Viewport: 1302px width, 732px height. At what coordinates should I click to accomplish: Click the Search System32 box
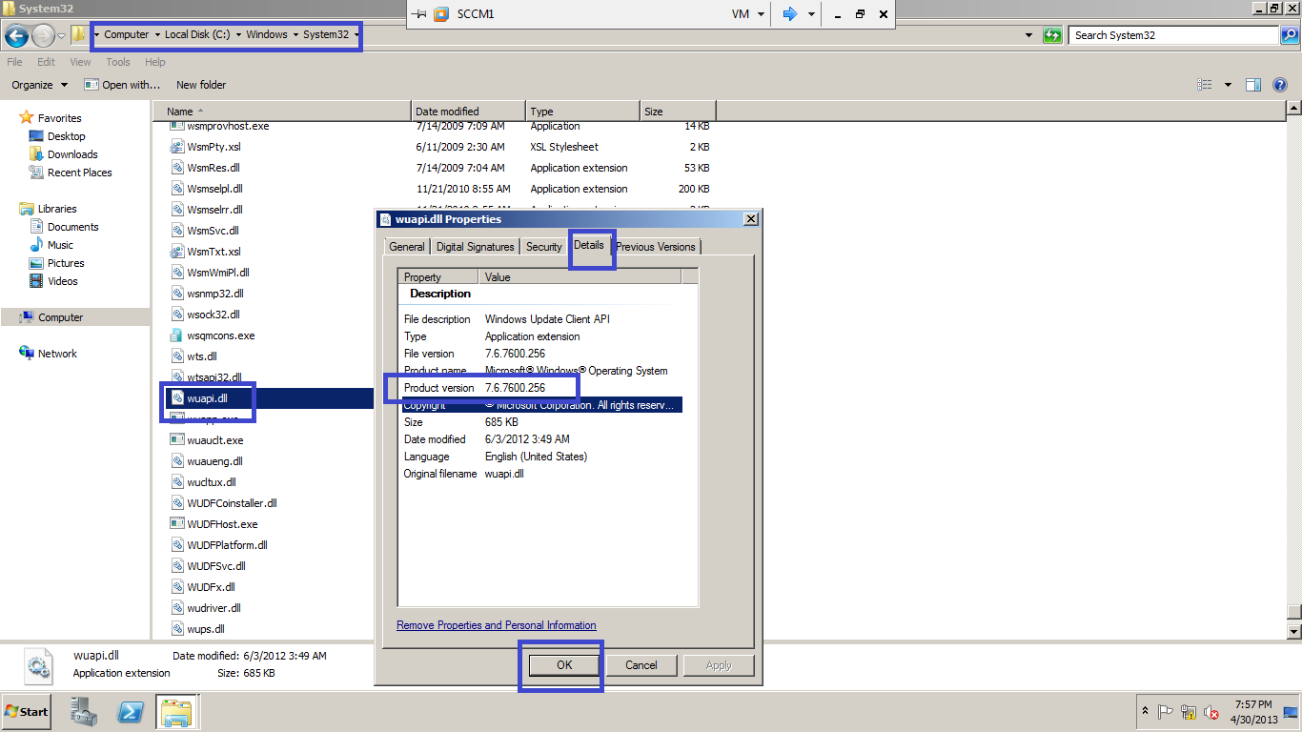[1174, 35]
